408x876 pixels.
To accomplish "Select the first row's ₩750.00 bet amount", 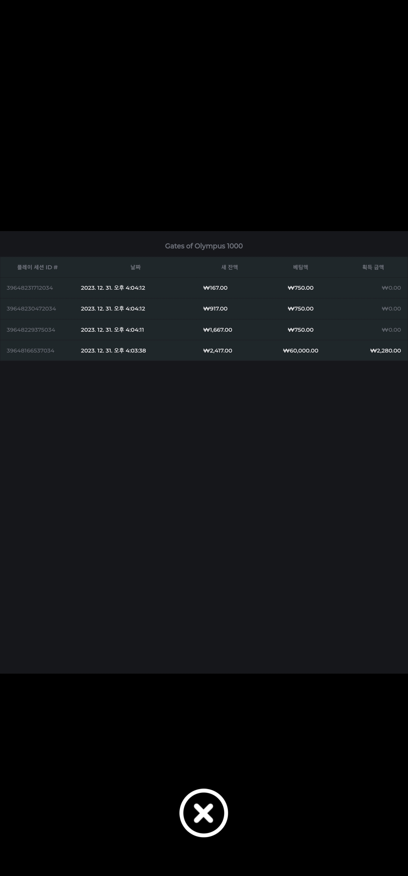I will [301, 288].
